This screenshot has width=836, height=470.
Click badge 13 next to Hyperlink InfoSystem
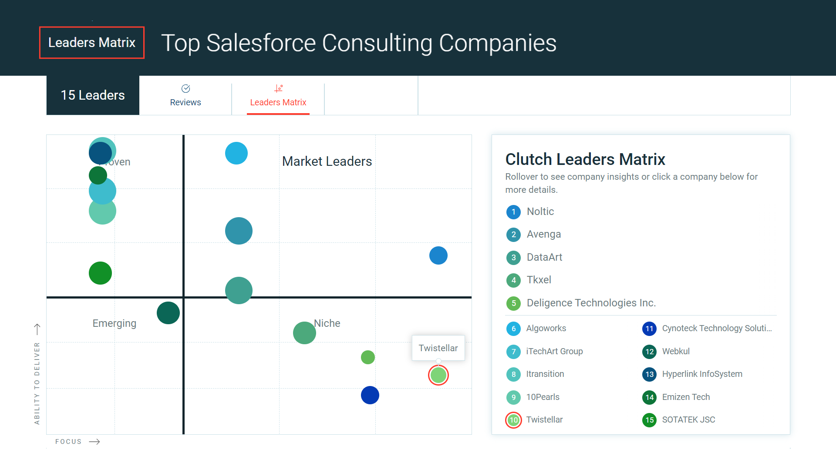(649, 374)
